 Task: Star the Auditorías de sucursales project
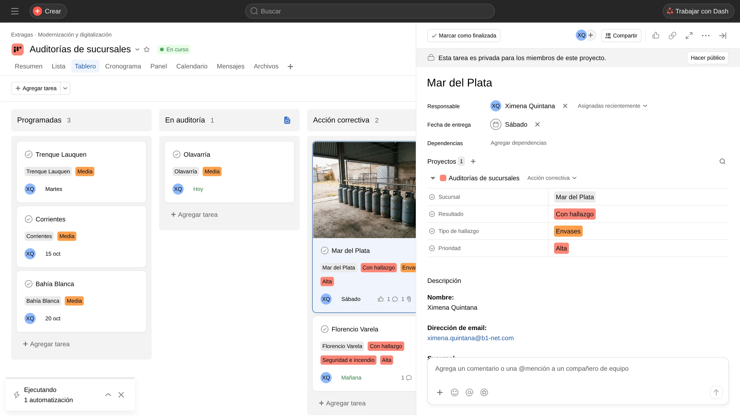coord(147,49)
